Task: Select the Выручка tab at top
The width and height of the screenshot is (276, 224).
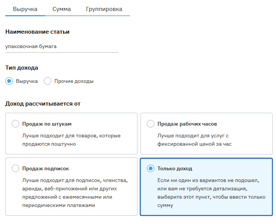Action: [x=25, y=9]
